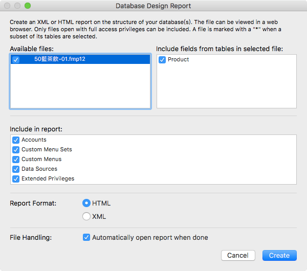
Task: Uncheck the Accounts checkbox
Action: coord(16,140)
